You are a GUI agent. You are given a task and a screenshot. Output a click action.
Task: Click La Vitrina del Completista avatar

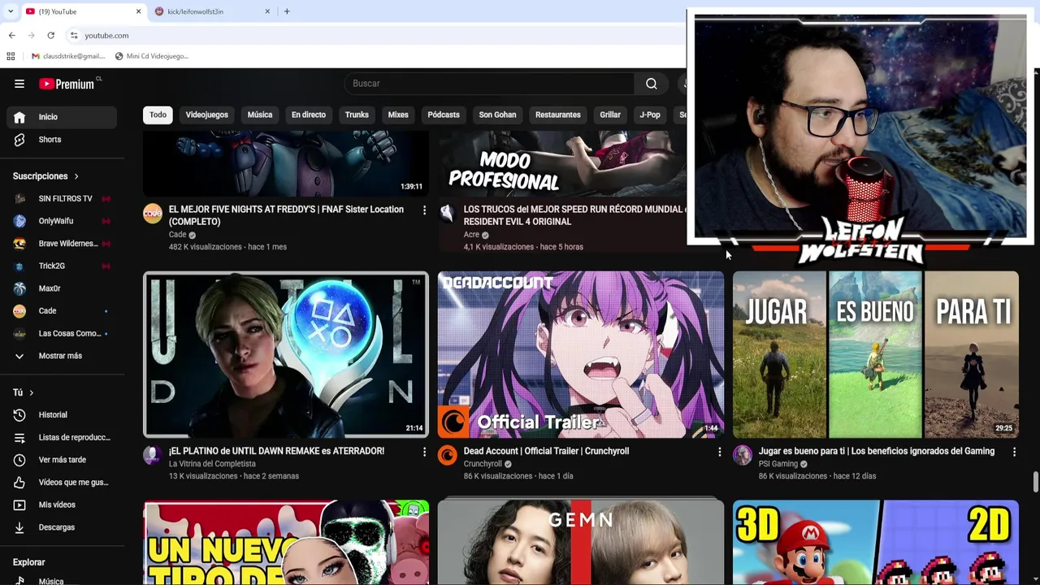153,455
